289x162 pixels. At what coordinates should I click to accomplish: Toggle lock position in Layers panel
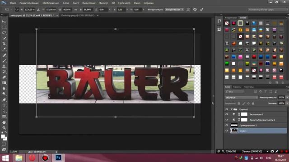coord(248,103)
